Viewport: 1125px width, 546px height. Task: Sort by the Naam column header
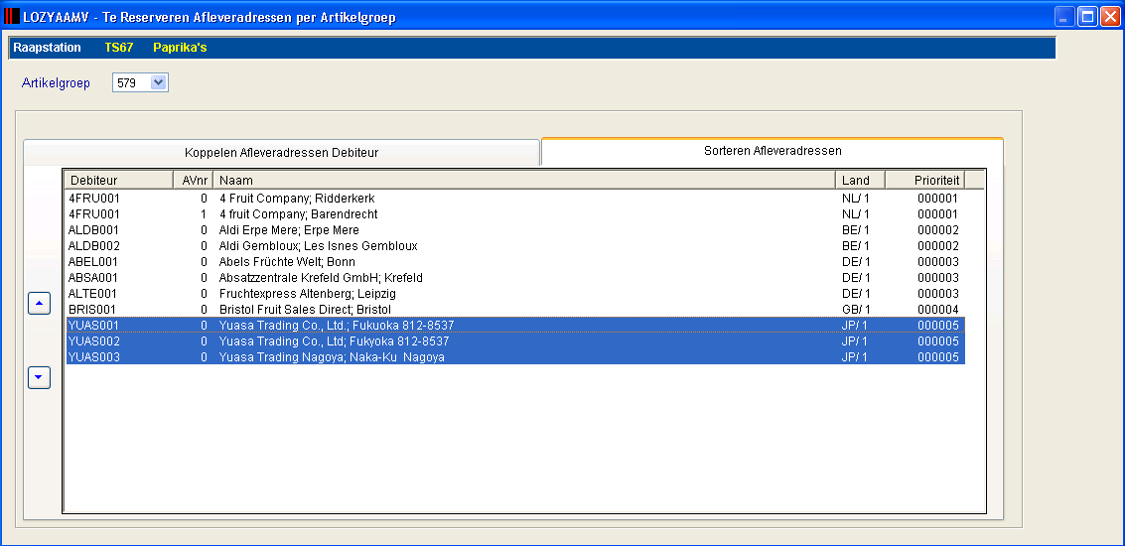click(x=524, y=180)
